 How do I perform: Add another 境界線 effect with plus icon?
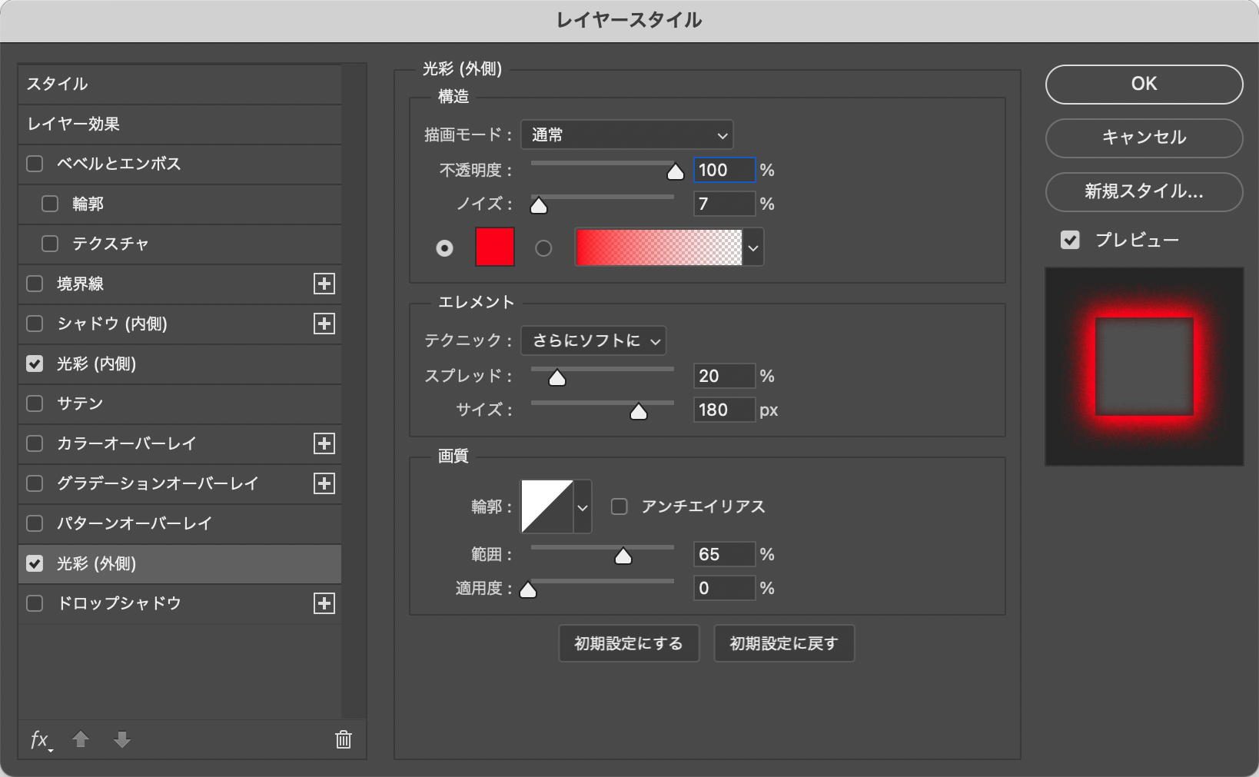click(324, 284)
